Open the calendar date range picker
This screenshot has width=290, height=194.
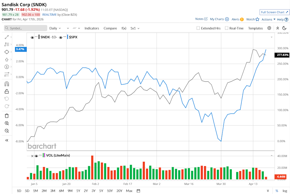138,191
